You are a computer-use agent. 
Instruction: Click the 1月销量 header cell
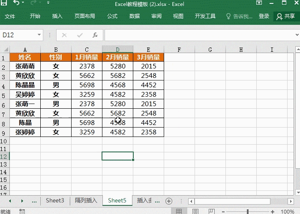click(x=87, y=57)
